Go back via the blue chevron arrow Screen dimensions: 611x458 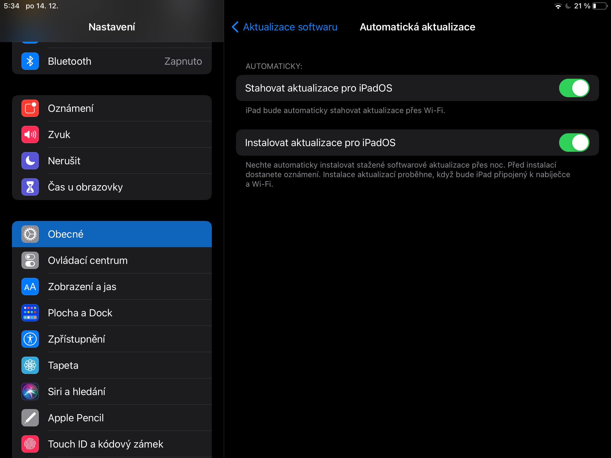coord(235,27)
